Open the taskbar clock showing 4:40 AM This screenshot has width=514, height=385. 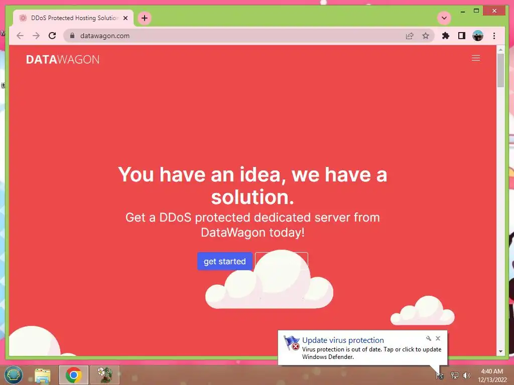(492, 375)
